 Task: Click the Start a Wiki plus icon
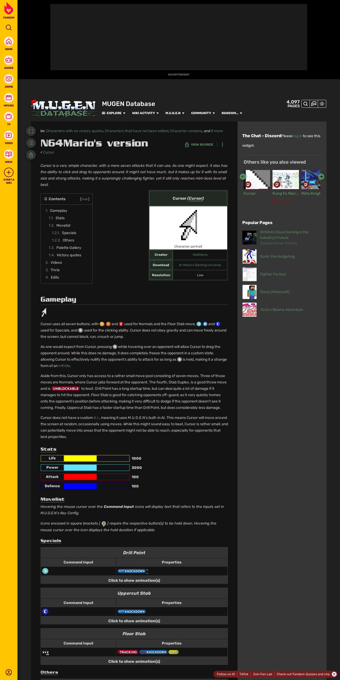[9, 173]
